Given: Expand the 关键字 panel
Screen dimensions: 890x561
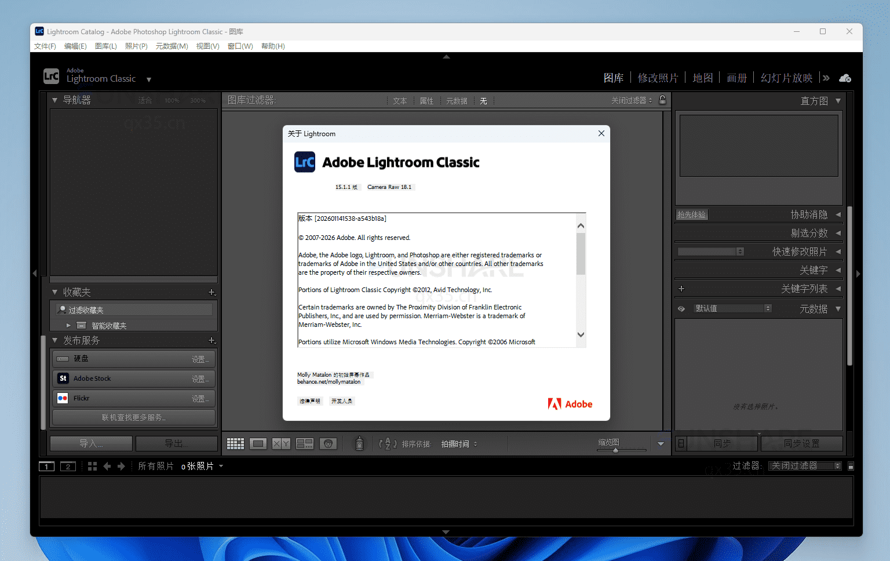Looking at the screenshot, I should click(838, 270).
